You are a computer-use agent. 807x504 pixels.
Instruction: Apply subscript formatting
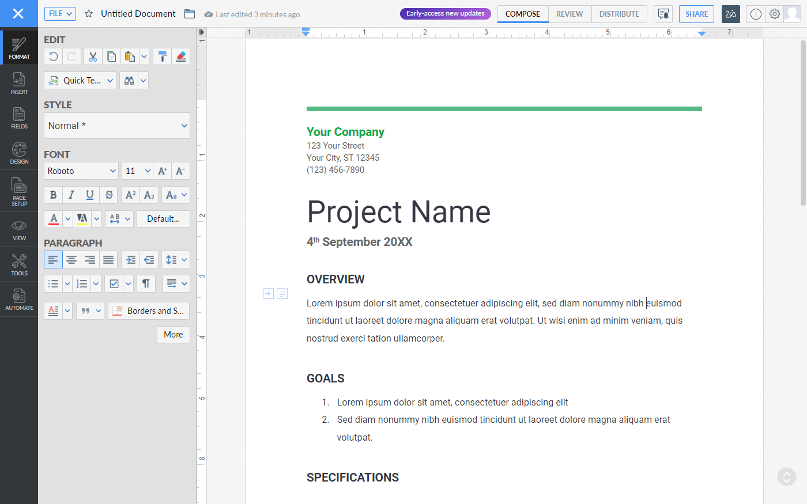(149, 195)
